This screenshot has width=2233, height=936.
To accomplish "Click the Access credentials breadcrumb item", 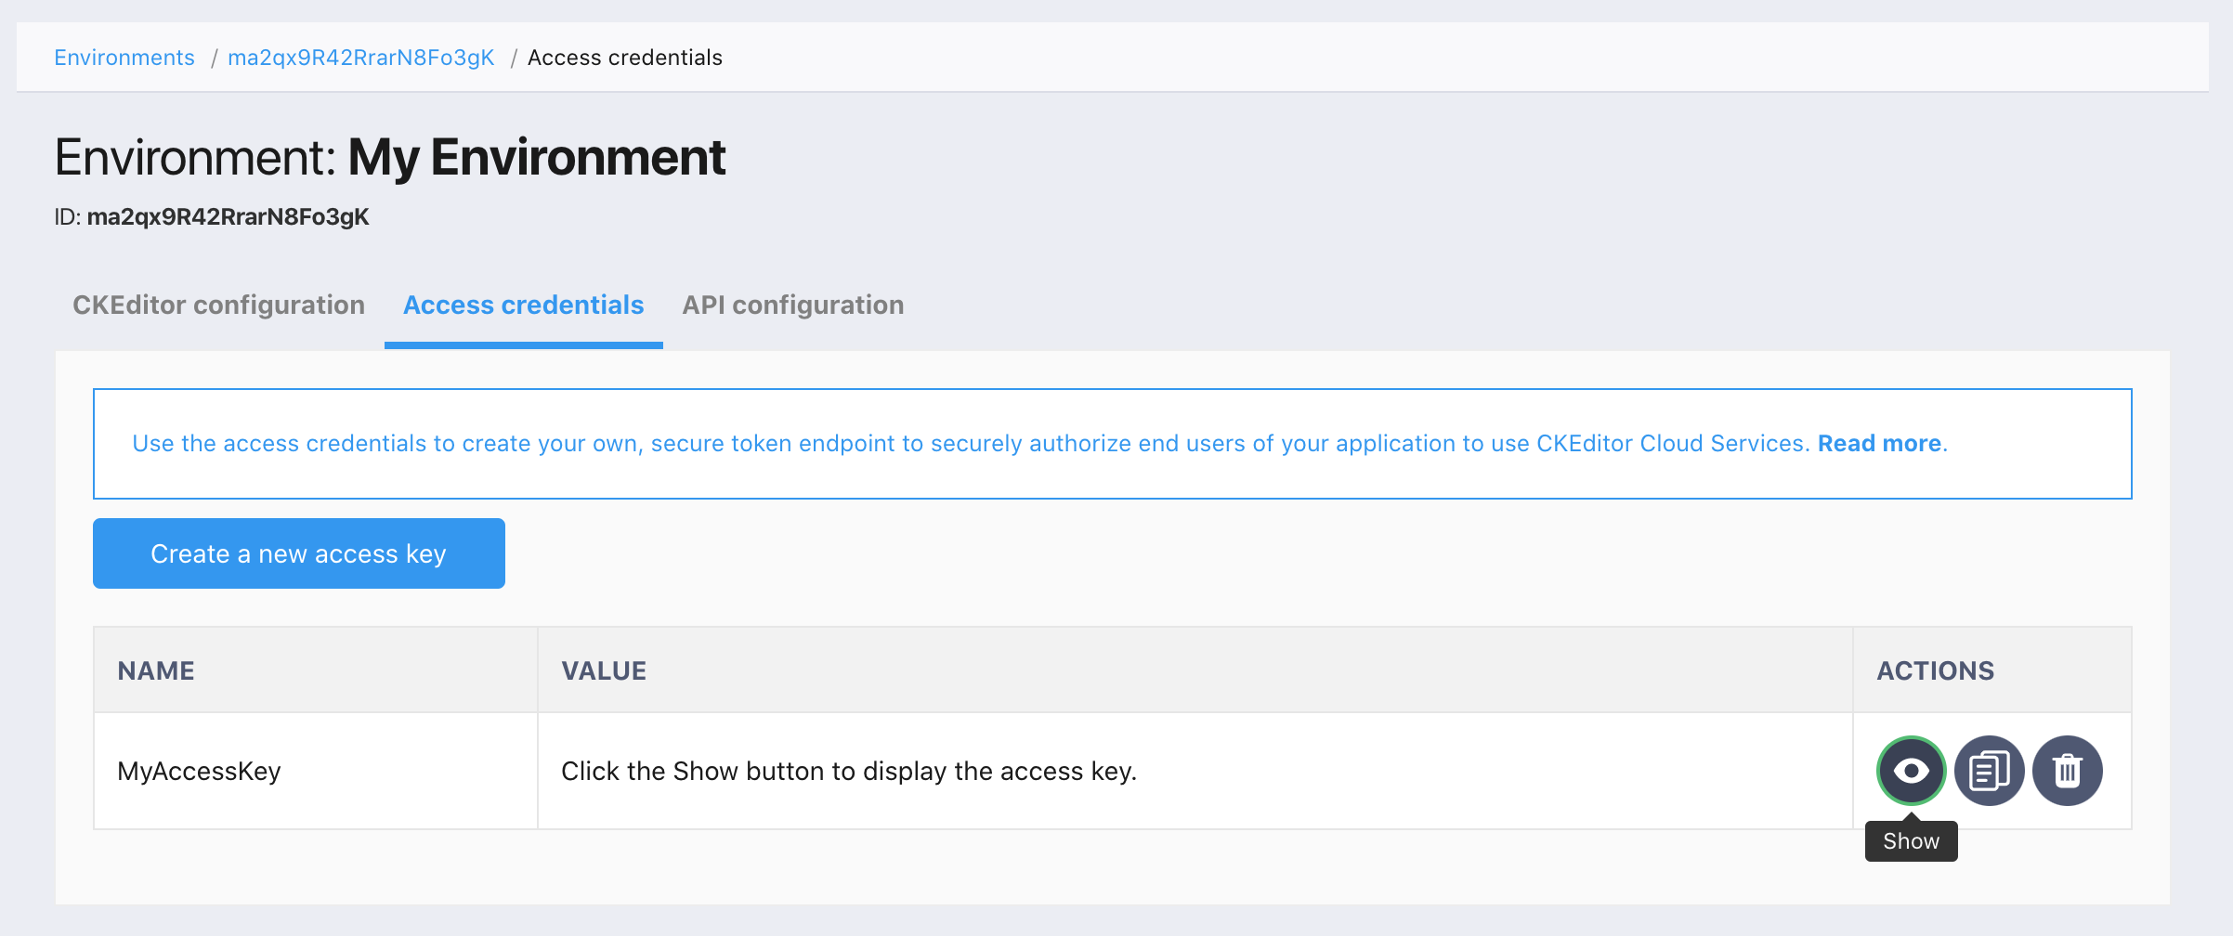I will pyautogui.click(x=624, y=58).
